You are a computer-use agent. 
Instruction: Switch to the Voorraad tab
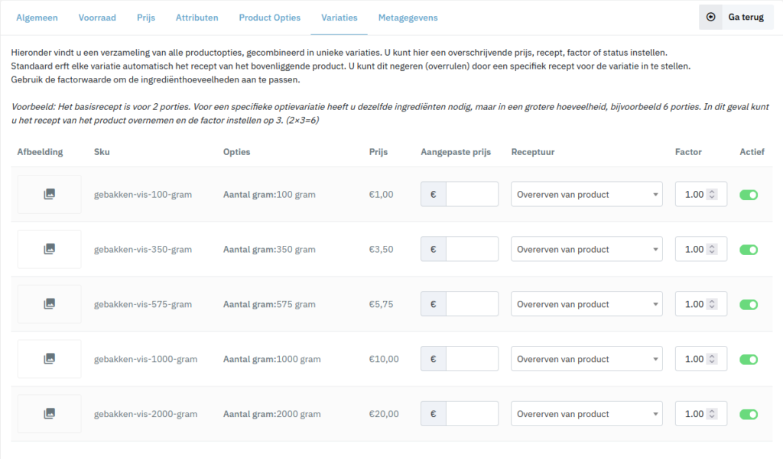coord(97,18)
